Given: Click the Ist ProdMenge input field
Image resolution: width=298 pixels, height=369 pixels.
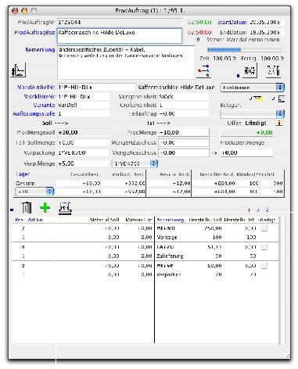Looking at the screenshot, I should [184, 132].
